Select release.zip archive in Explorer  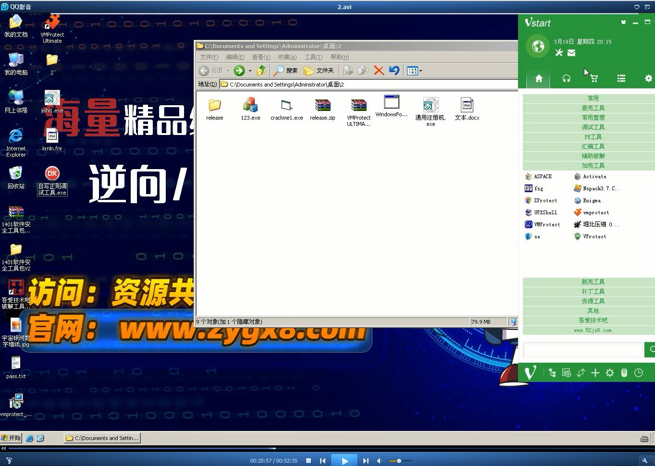(x=322, y=109)
